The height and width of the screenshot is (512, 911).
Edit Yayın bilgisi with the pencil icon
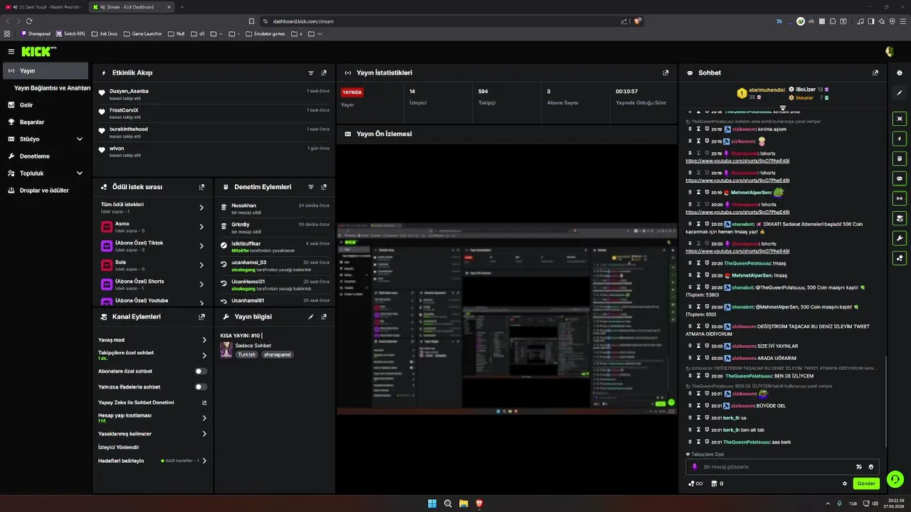point(311,316)
